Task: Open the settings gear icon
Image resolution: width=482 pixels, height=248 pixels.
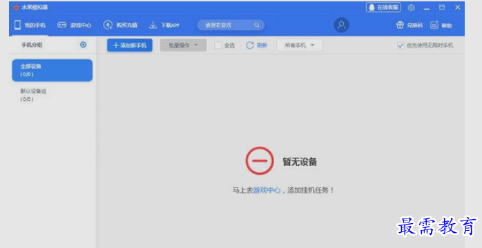Action: point(412,8)
